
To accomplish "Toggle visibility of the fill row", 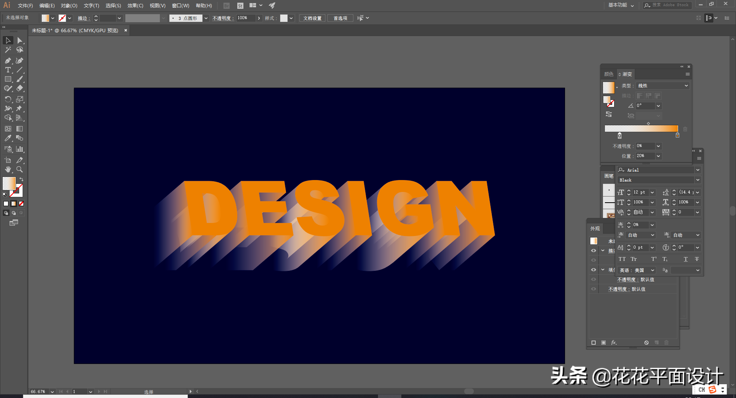I will click(x=593, y=270).
